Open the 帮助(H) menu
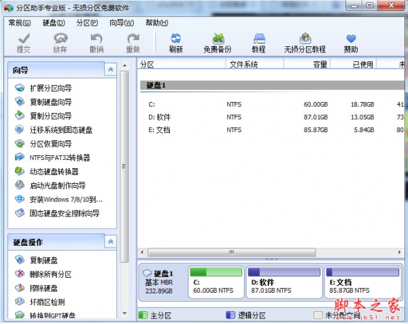This screenshot has width=408, height=324. pos(157,23)
